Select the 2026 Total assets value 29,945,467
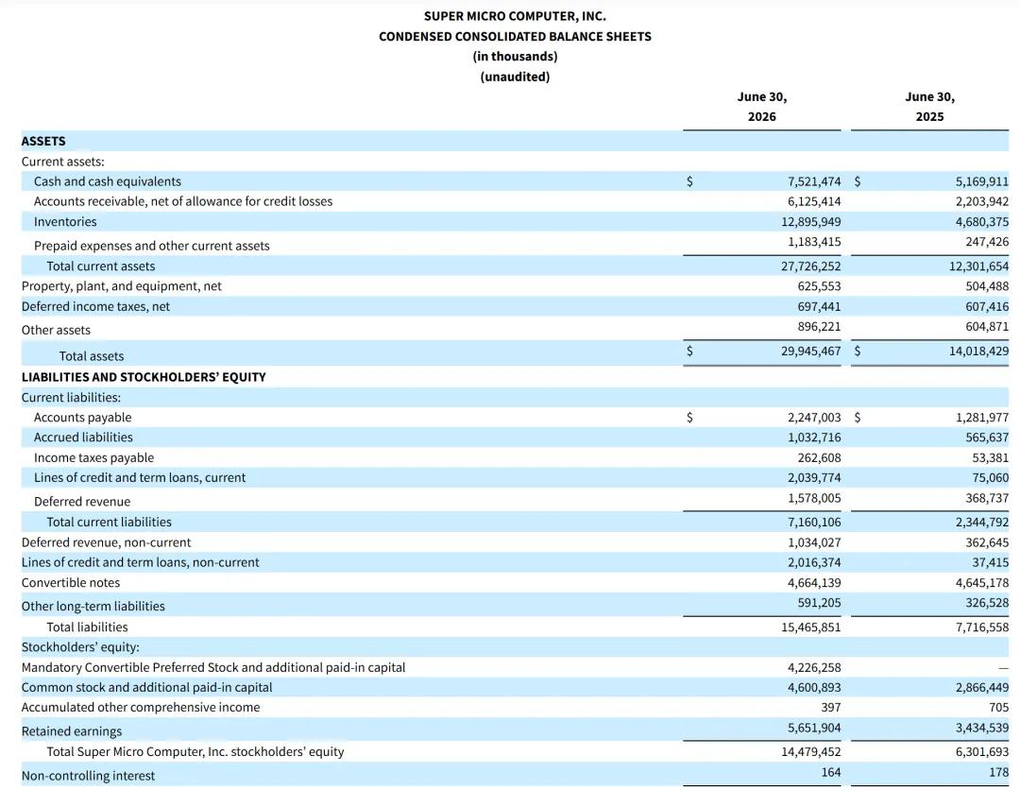This screenshot has width=1020, height=790. (810, 351)
